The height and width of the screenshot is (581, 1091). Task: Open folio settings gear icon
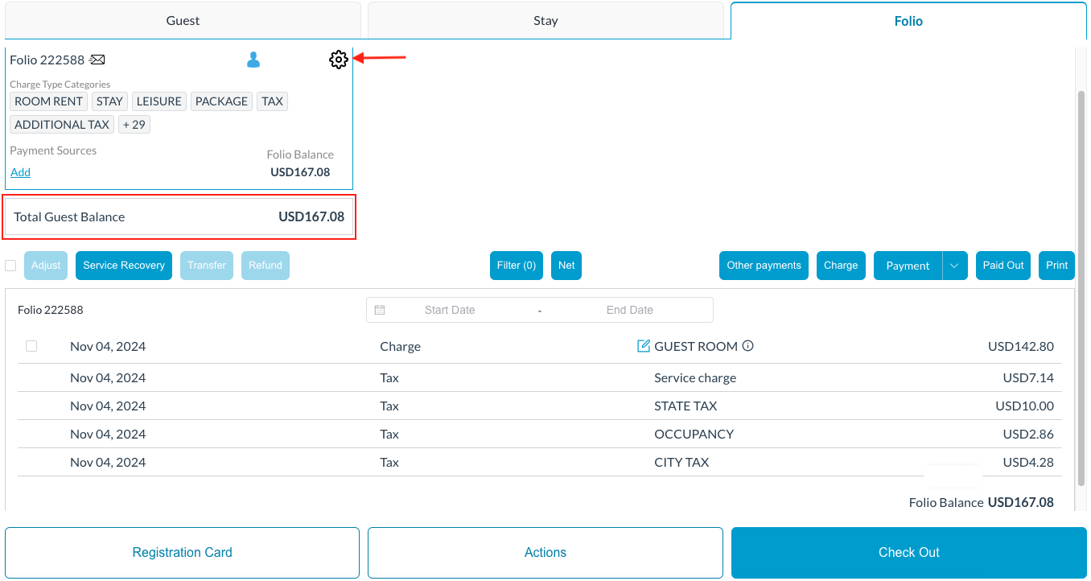coord(338,60)
